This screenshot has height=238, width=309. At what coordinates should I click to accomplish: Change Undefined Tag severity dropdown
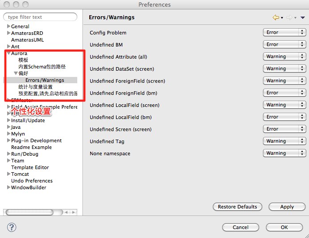[284, 141]
